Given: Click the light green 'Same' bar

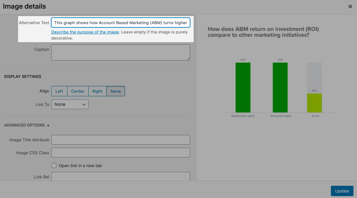Looking at the screenshot, I should (x=314, y=103).
